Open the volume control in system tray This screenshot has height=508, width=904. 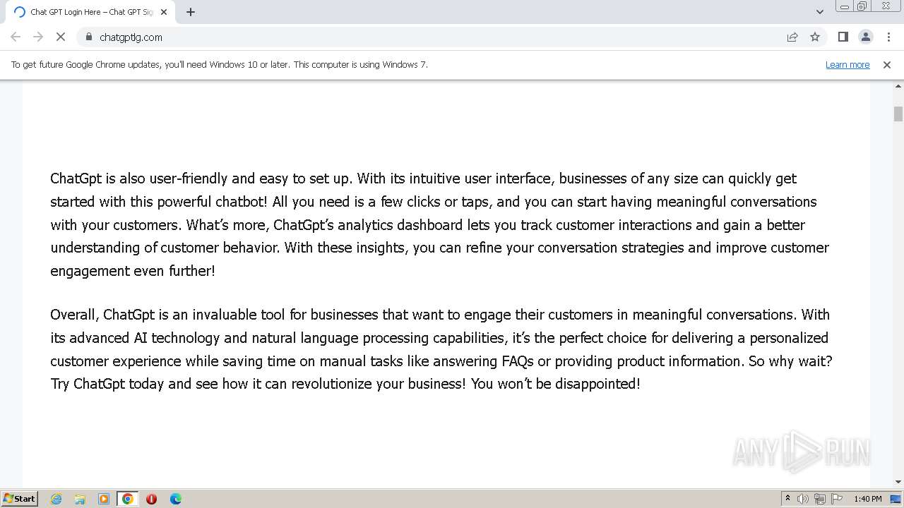(x=803, y=499)
